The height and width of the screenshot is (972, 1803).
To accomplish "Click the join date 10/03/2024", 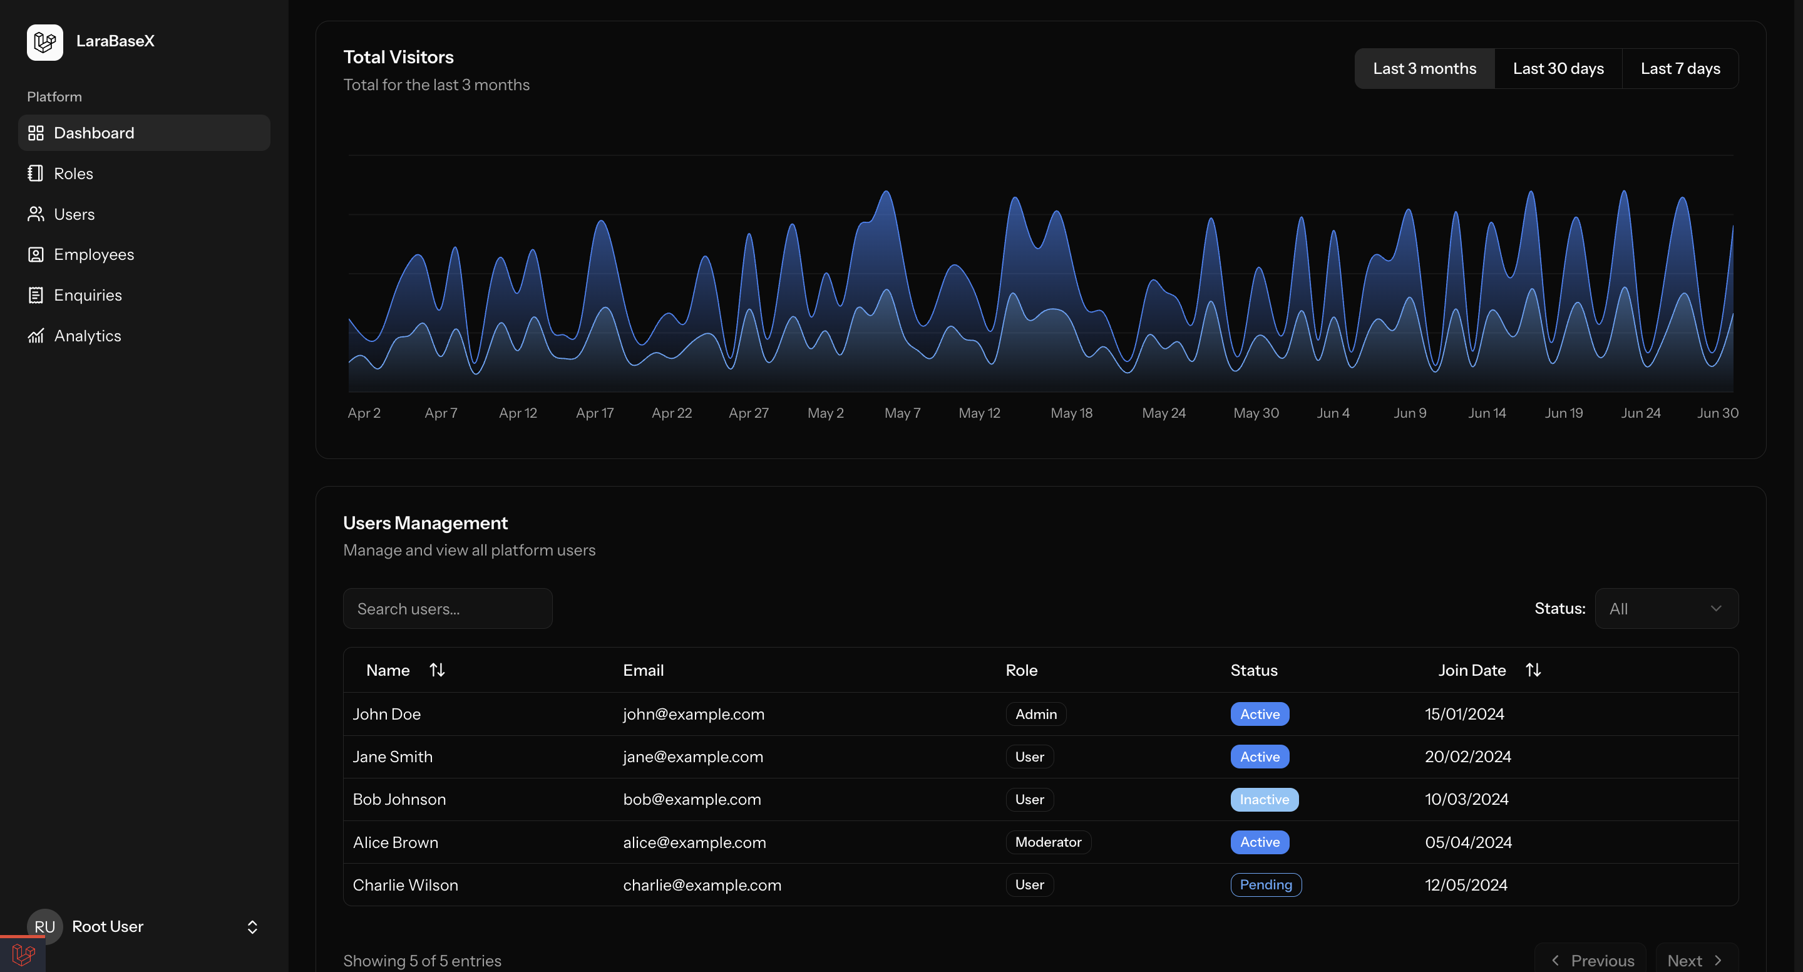I will click(x=1466, y=800).
